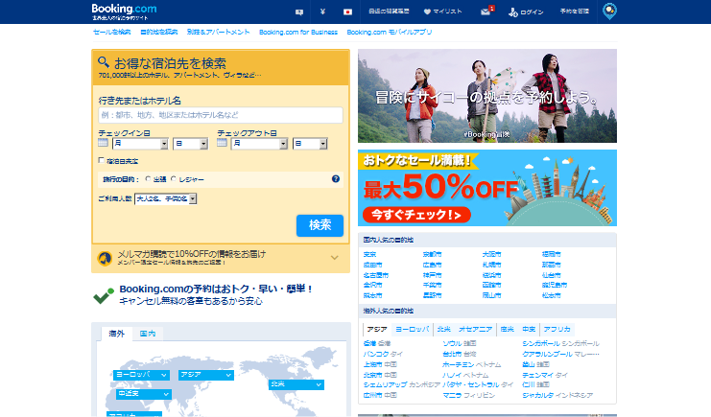Open the Japan flag language selector
711x417 pixels.
pyautogui.click(x=347, y=12)
